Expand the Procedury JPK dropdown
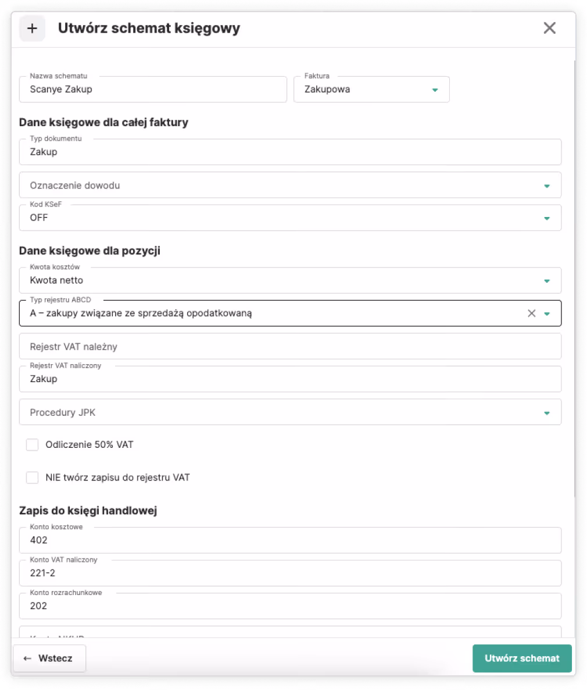This screenshot has height=698, width=587. coord(546,413)
